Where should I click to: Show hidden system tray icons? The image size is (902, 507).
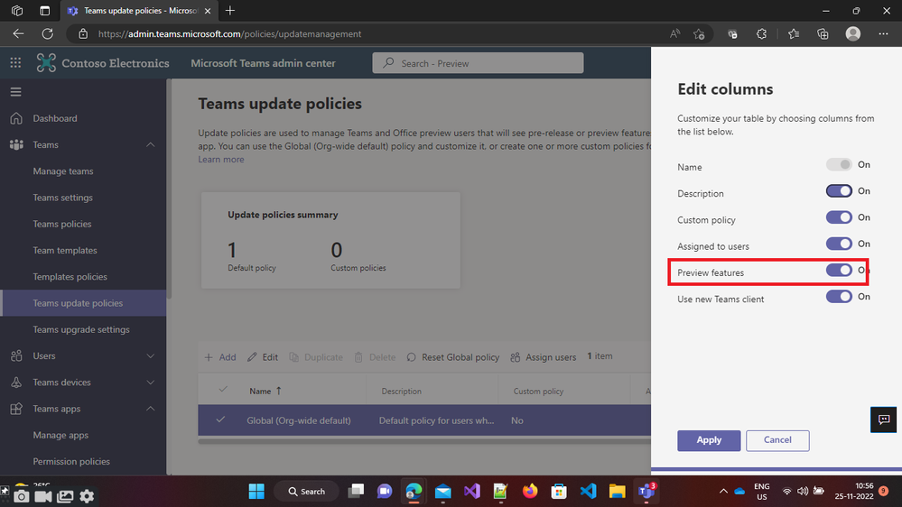(723, 491)
